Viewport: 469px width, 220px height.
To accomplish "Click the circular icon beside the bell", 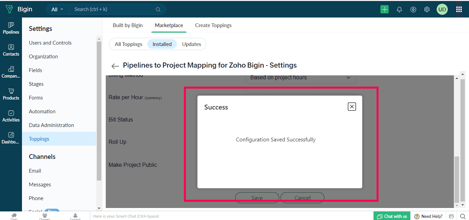I will [x=413, y=10].
